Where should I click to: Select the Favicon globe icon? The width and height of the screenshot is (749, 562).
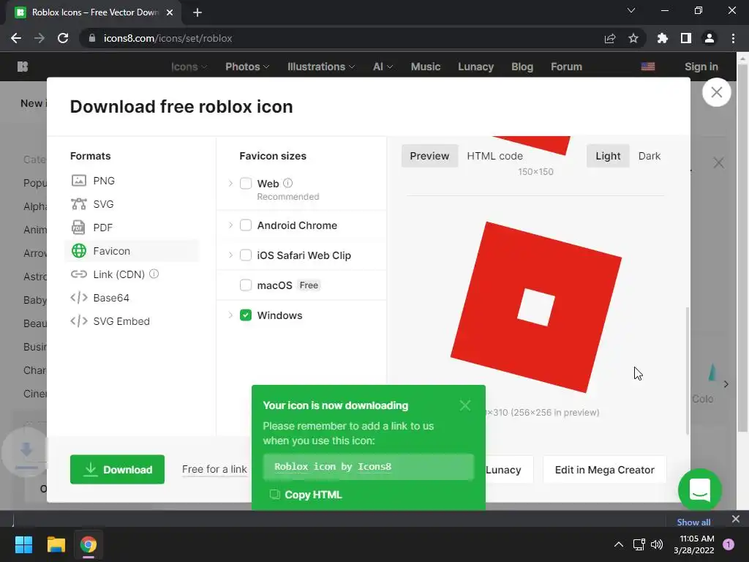(x=79, y=251)
